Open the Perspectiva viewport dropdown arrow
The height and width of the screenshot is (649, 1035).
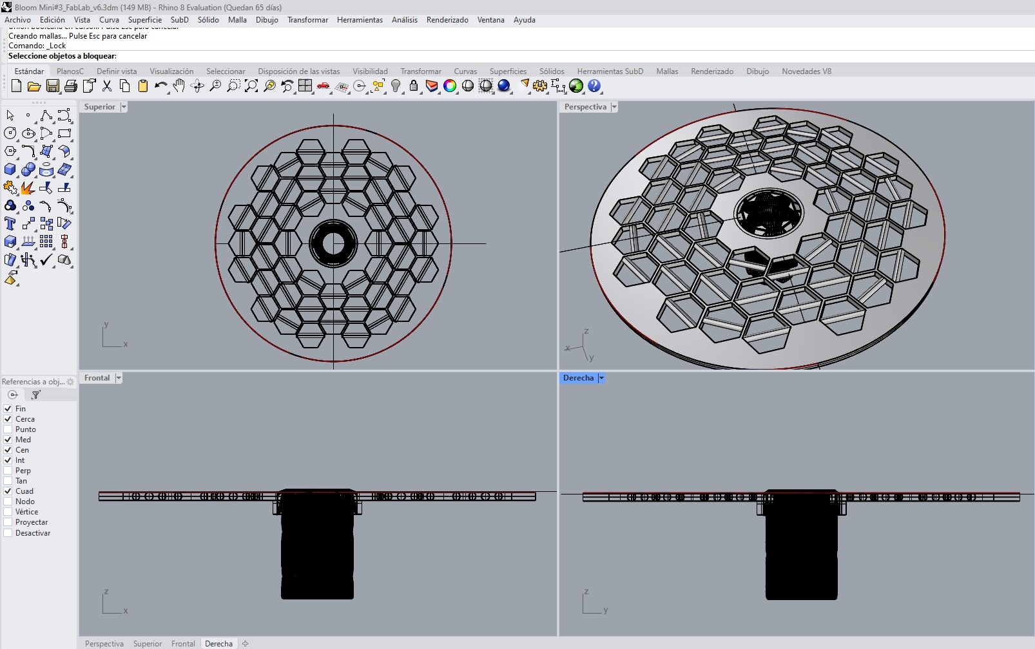[614, 107]
